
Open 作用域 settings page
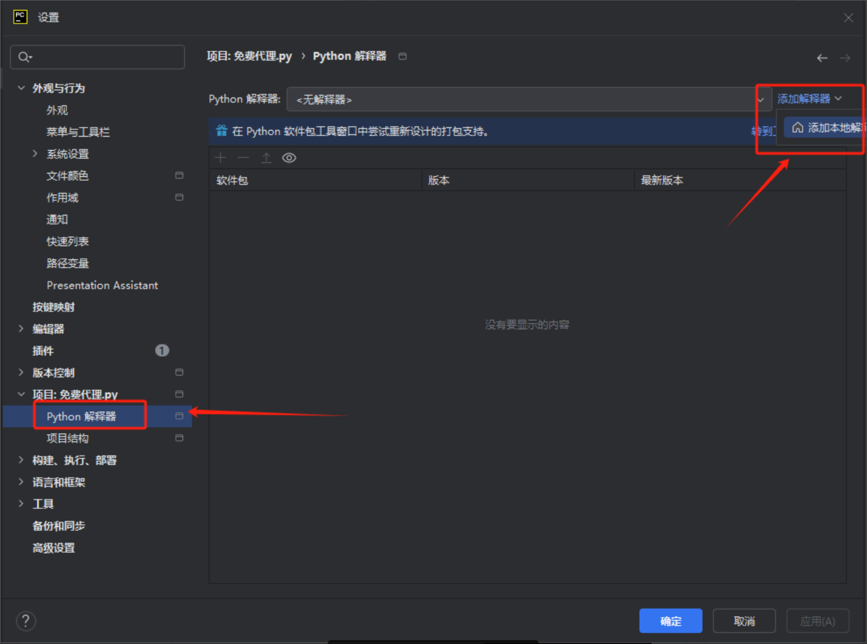coord(63,198)
